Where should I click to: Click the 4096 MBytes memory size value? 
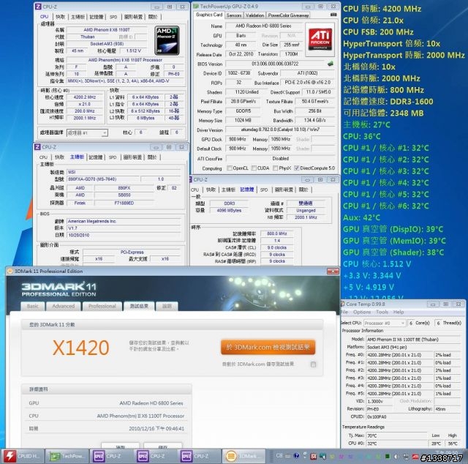click(x=229, y=210)
